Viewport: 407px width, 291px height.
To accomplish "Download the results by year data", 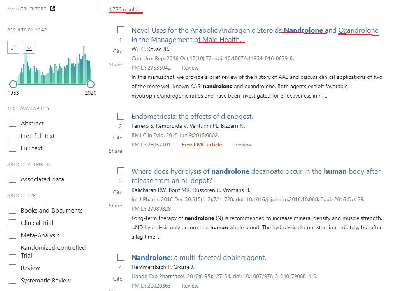I will (29, 47).
